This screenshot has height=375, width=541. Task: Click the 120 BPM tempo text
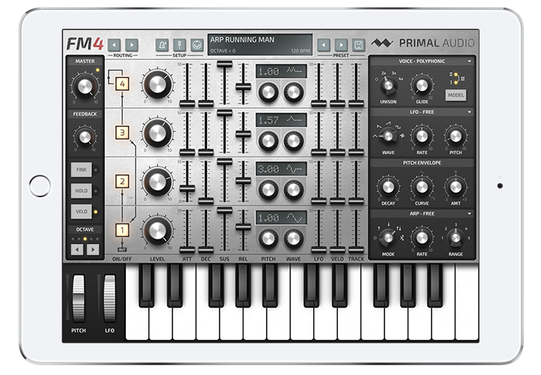coord(300,51)
